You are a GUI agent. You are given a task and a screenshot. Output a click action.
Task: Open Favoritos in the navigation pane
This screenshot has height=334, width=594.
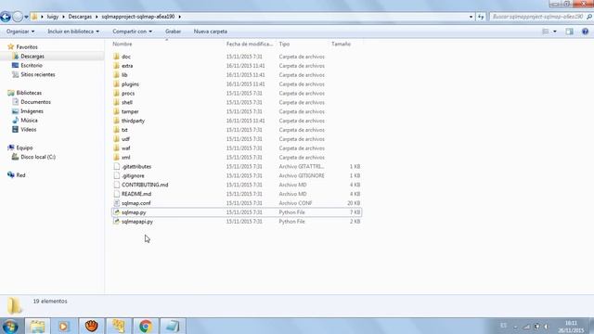(x=27, y=47)
